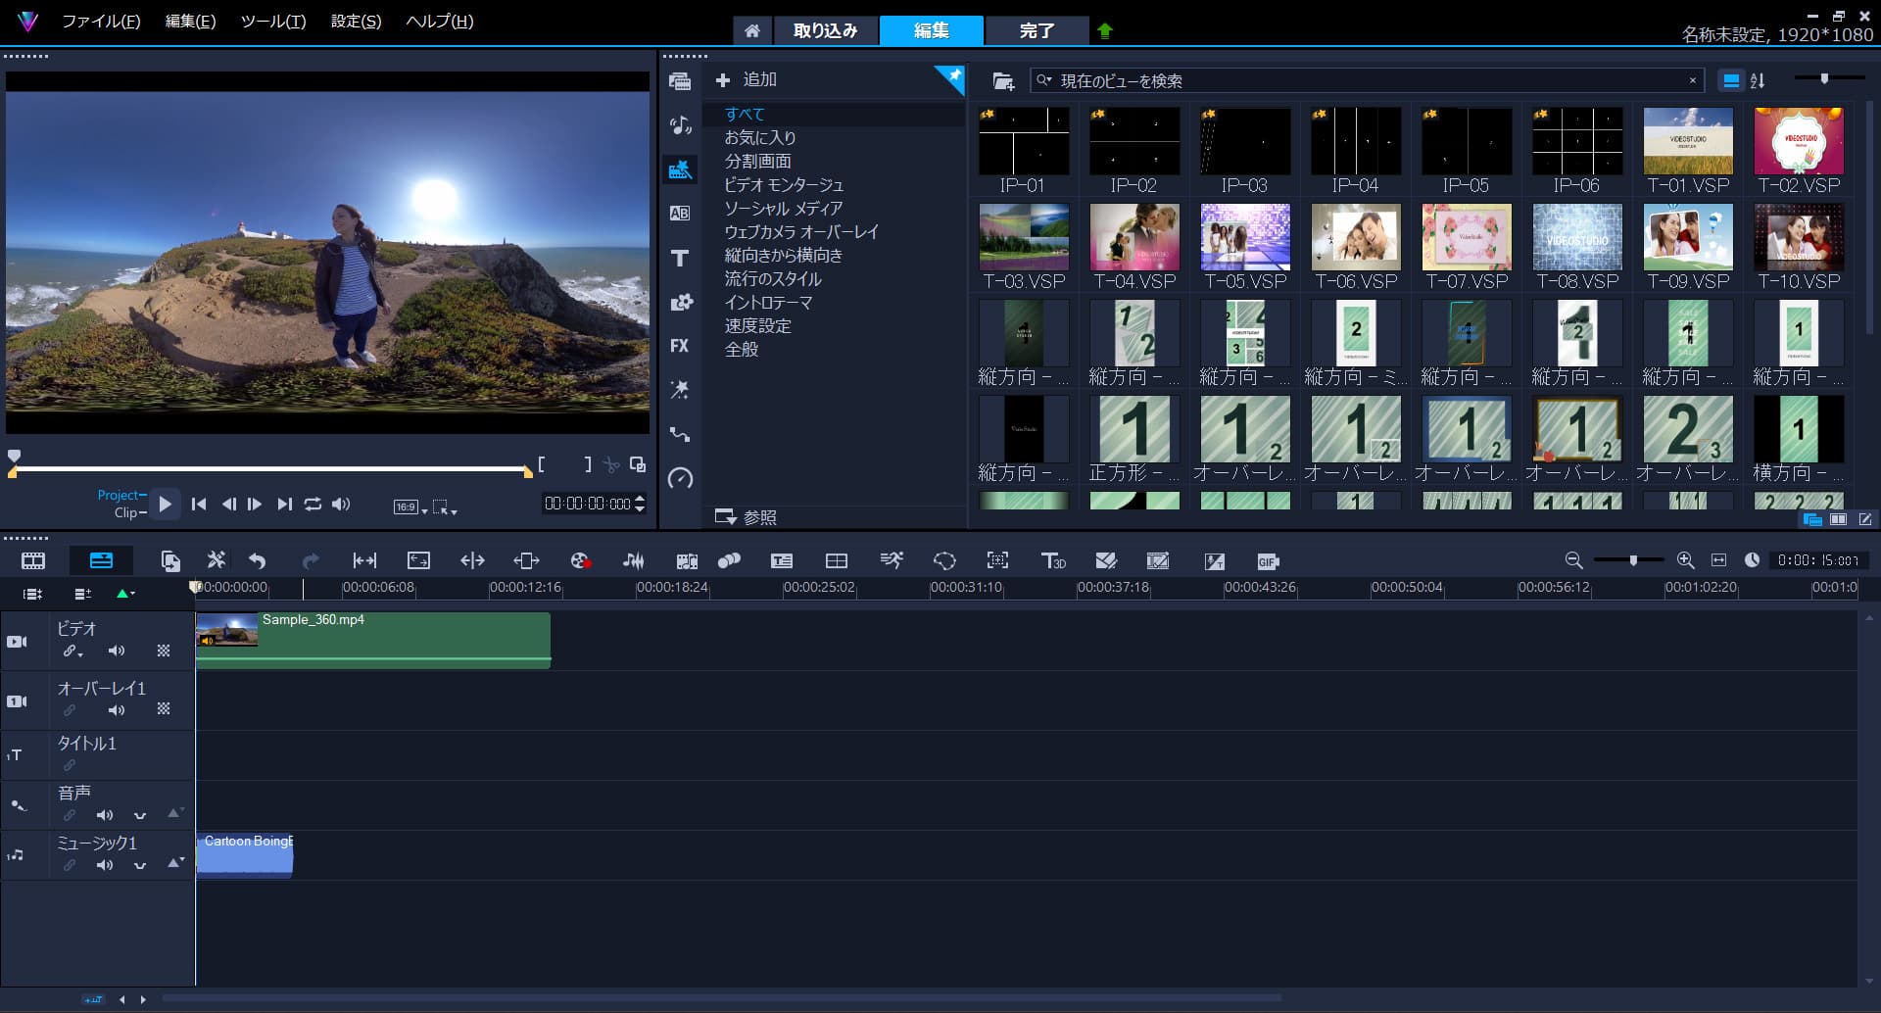Open the Record/Capture option tool
Viewport: 1881px width, 1013px height.
580,560
